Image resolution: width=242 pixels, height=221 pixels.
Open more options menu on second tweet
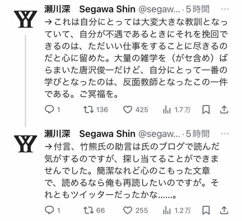point(225,134)
